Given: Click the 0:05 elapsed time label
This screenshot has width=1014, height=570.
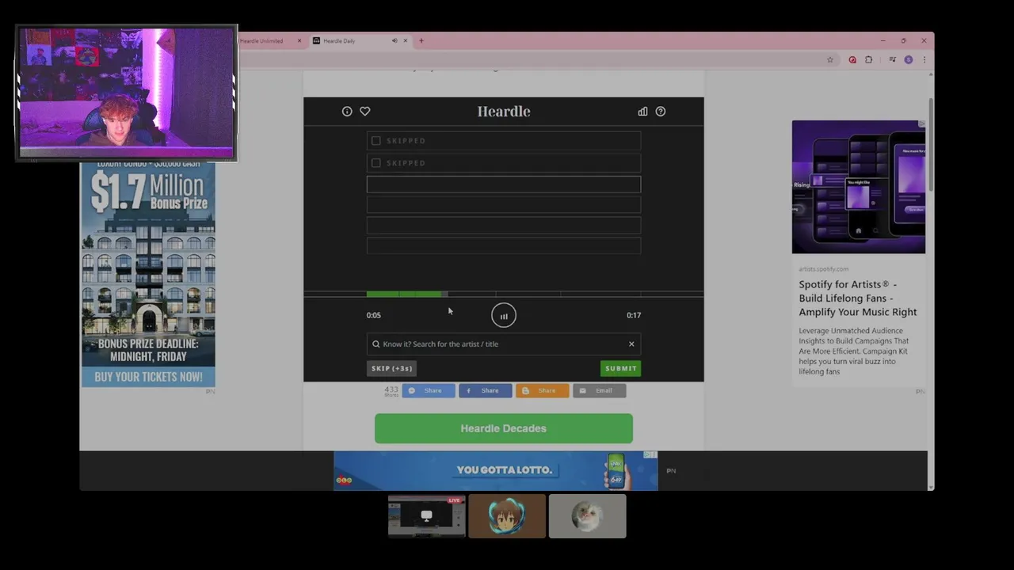Looking at the screenshot, I should (374, 315).
